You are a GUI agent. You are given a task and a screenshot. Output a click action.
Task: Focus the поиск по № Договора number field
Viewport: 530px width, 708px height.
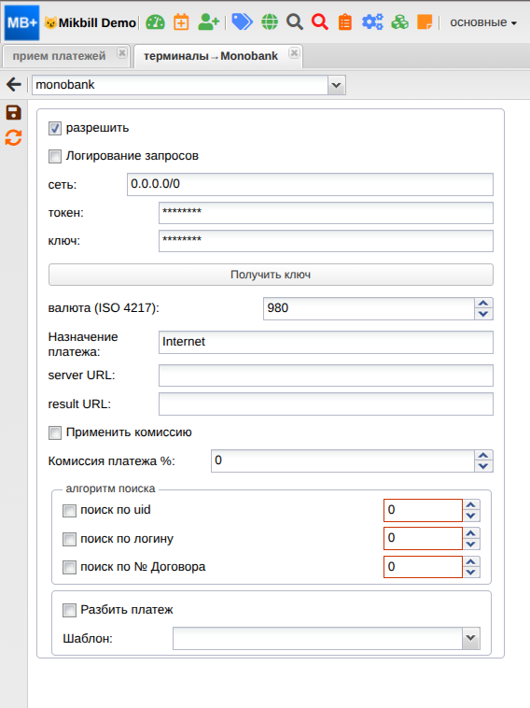pos(423,567)
